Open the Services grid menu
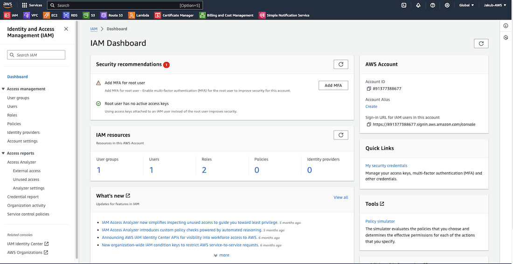 coord(32,5)
